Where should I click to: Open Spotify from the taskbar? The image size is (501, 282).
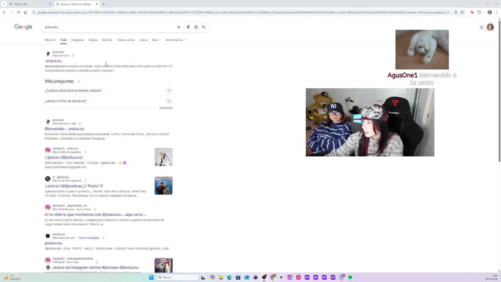click(x=350, y=277)
